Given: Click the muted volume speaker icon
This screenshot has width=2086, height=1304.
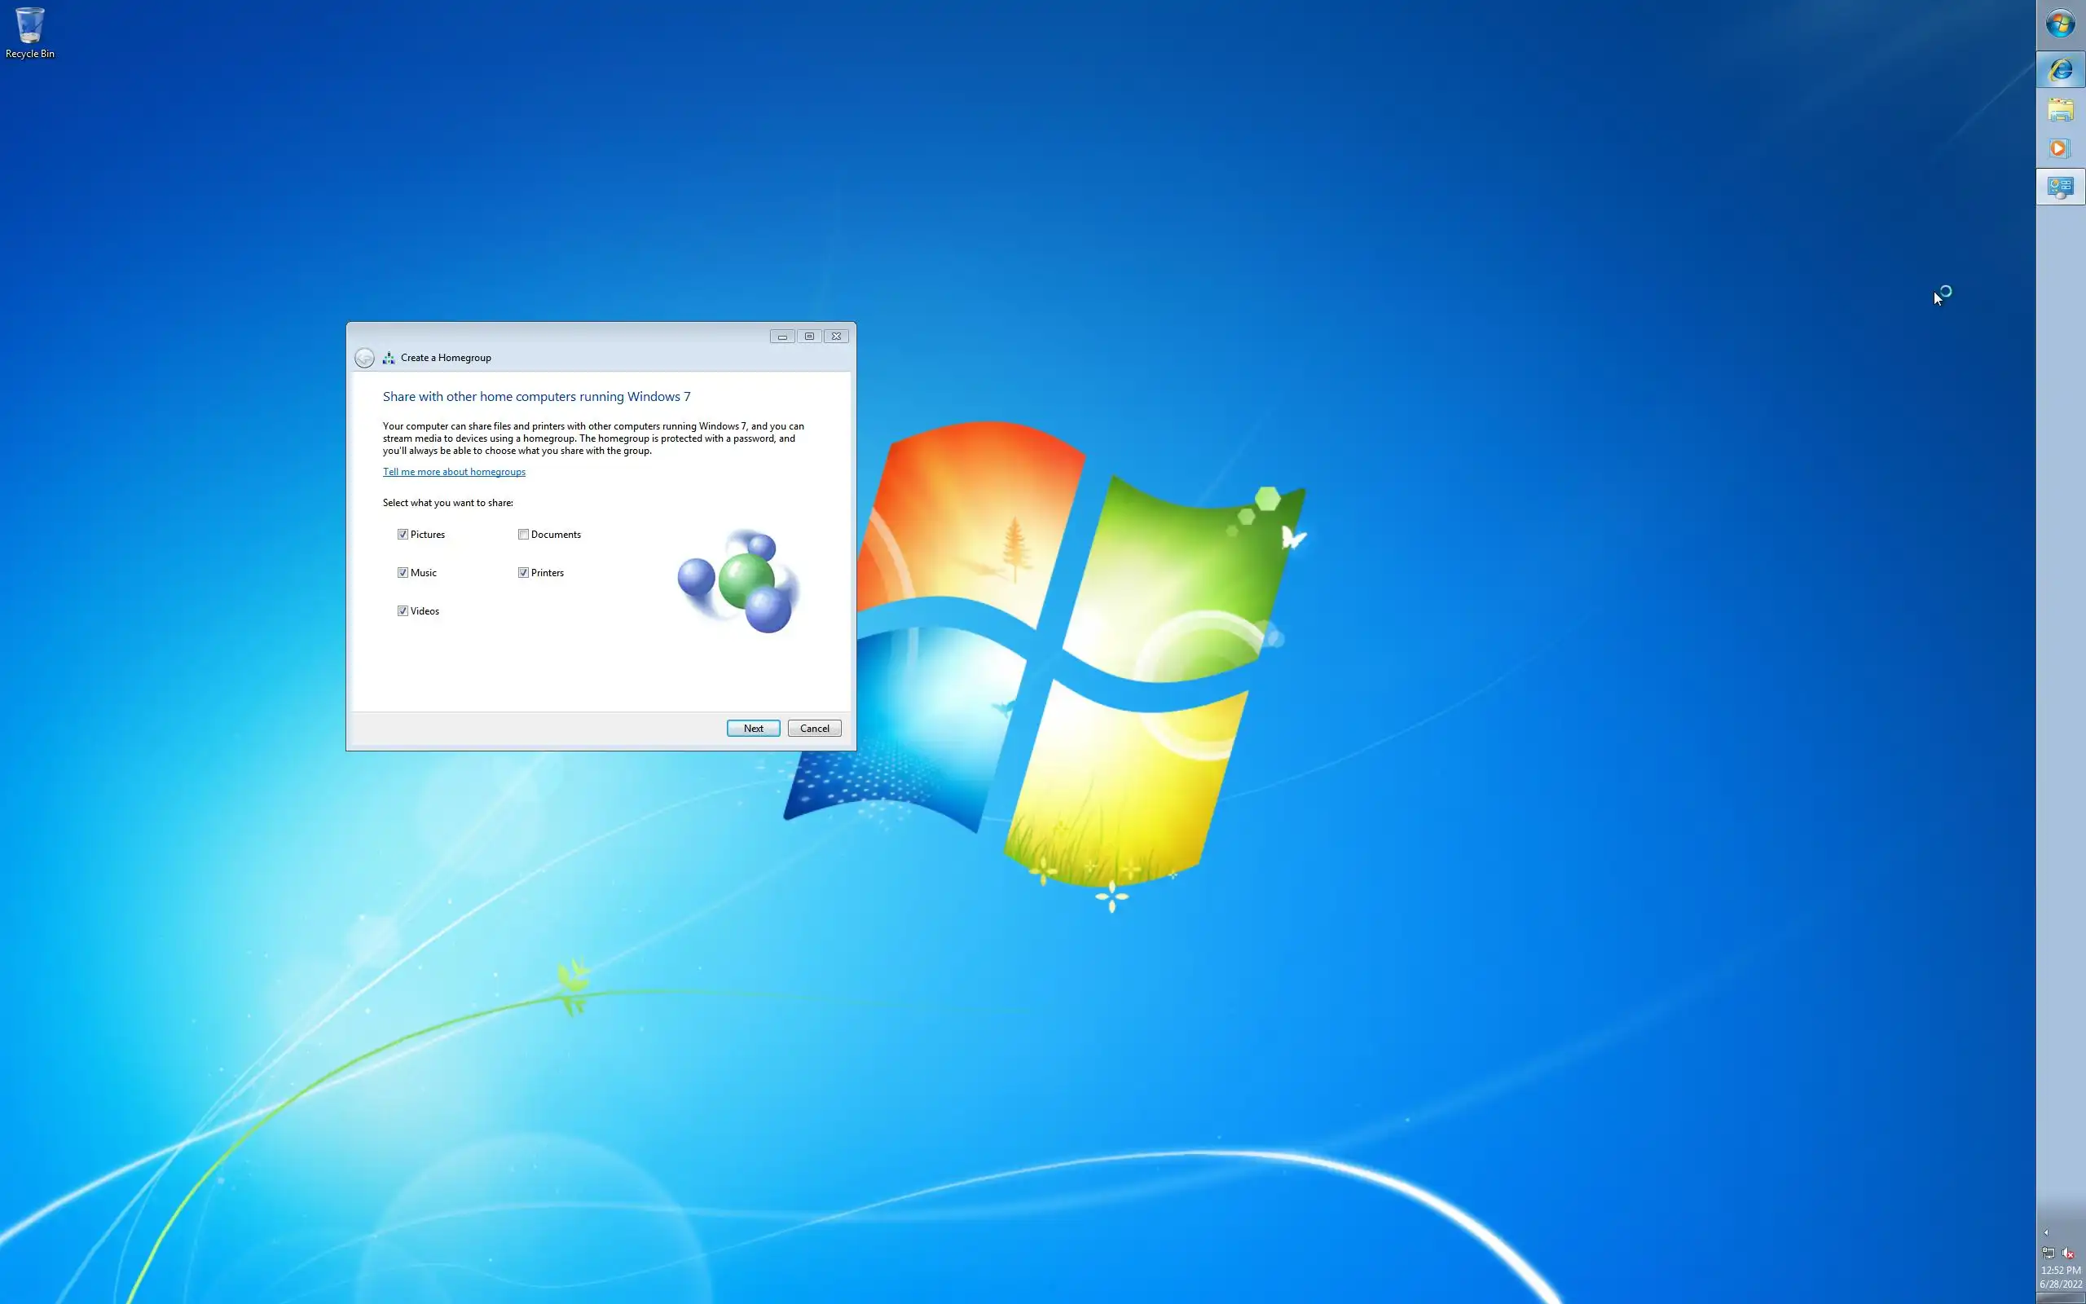Looking at the screenshot, I should pos(2068,1253).
